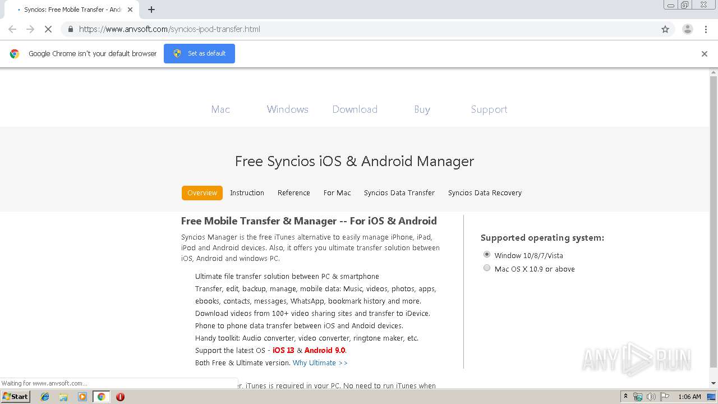The image size is (718, 404).
Task: Click the 1:06 AM clock
Action: click(x=689, y=397)
